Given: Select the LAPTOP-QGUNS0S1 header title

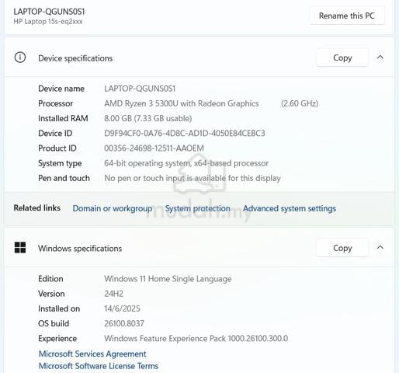Looking at the screenshot, I should point(49,12).
